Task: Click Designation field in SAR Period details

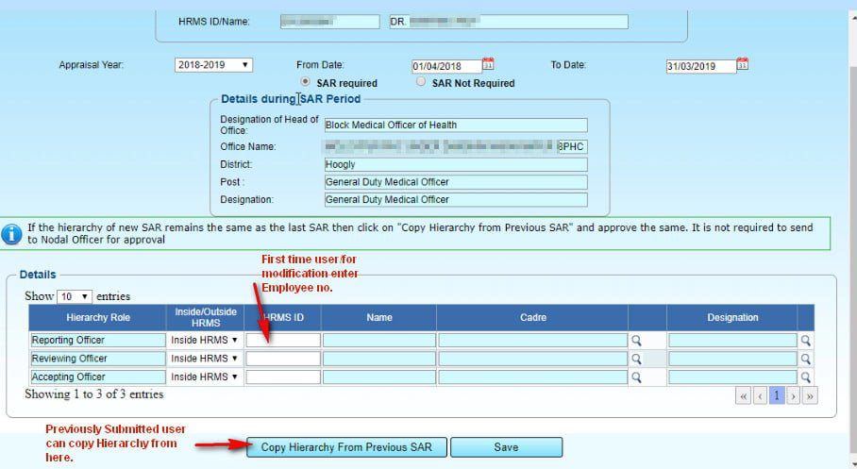Action: point(456,199)
